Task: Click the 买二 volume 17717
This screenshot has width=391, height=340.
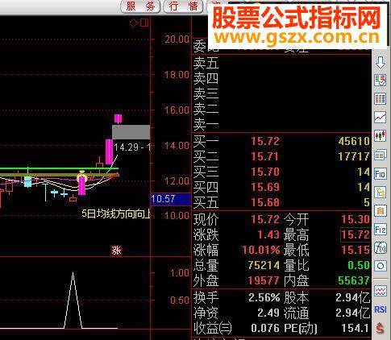Action: (354, 156)
